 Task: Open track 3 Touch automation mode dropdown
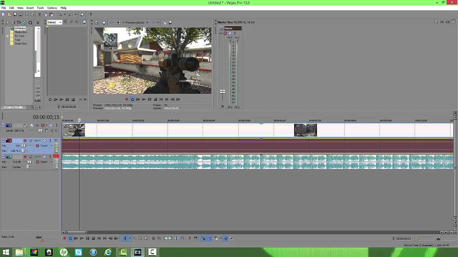(x=51, y=162)
